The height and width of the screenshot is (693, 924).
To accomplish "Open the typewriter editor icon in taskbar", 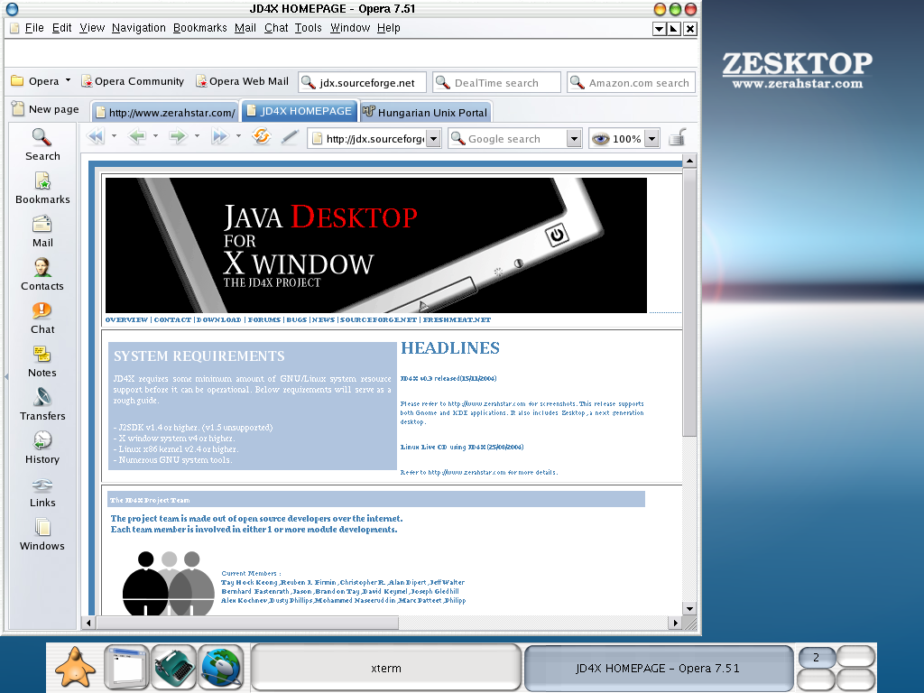I will click(174, 667).
